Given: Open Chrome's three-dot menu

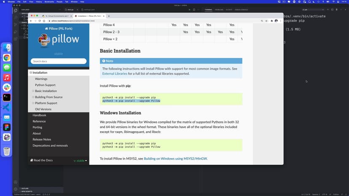Looking at the screenshot, I should point(281,21).
